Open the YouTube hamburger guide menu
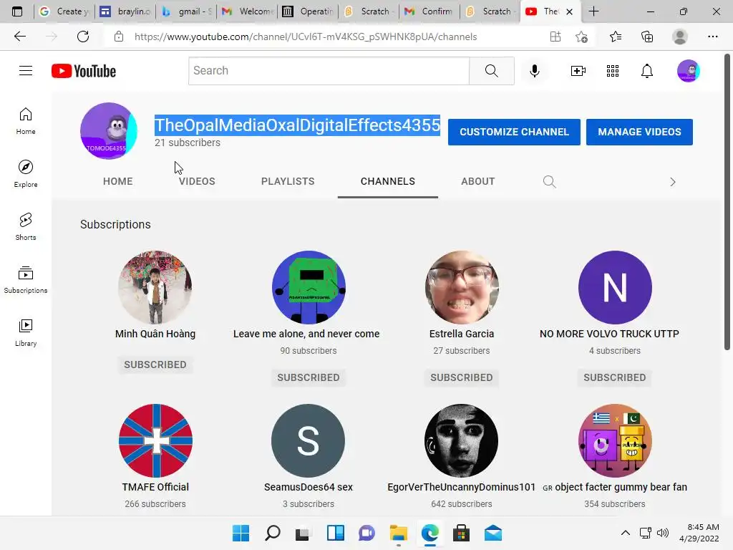The height and width of the screenshot is (550, 733). (26, 71)
